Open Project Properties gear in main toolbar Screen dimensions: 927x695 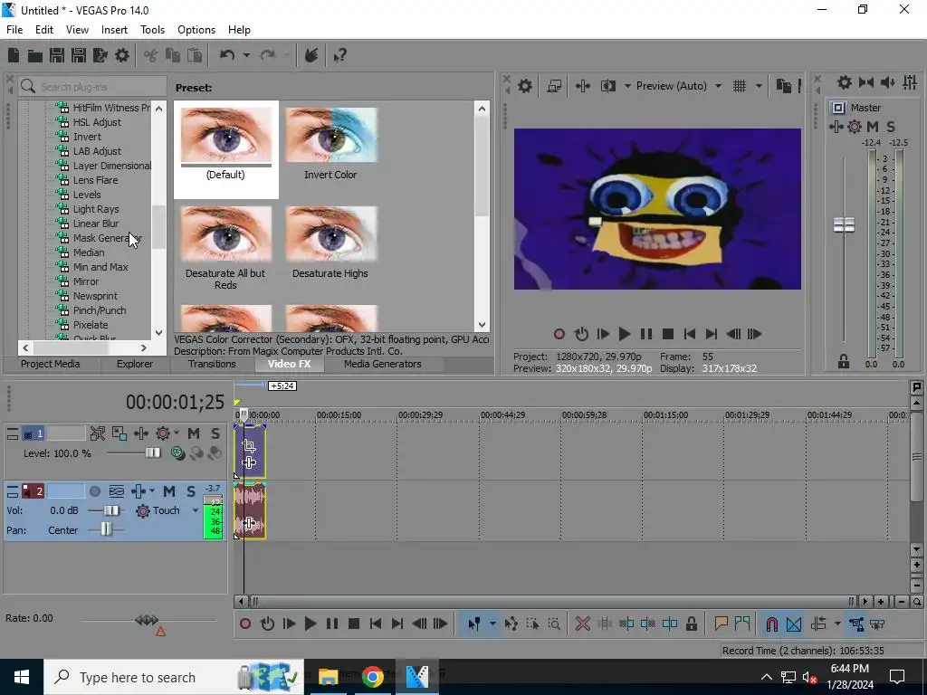[x=122, y=55]
